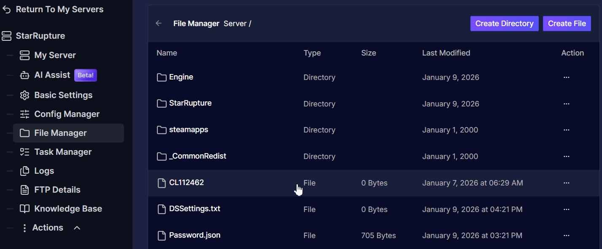Click the Config Manager sliders icon
602x249 pixels.
coord(24,114)
